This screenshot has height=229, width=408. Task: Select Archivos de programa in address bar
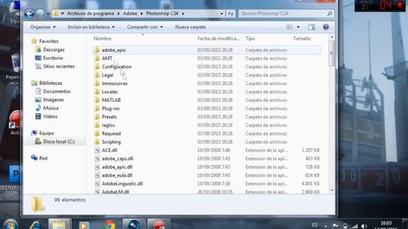(91, 13)
